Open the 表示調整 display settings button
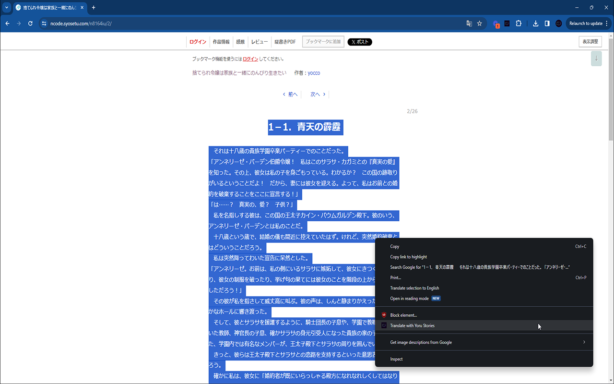 pos(590,42)
